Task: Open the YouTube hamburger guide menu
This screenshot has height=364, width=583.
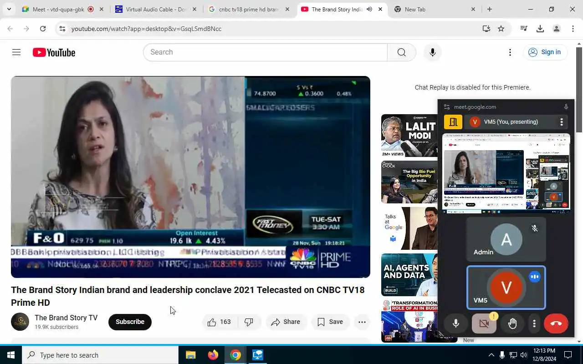Action: pyautogui.click(x=16, y=52)
